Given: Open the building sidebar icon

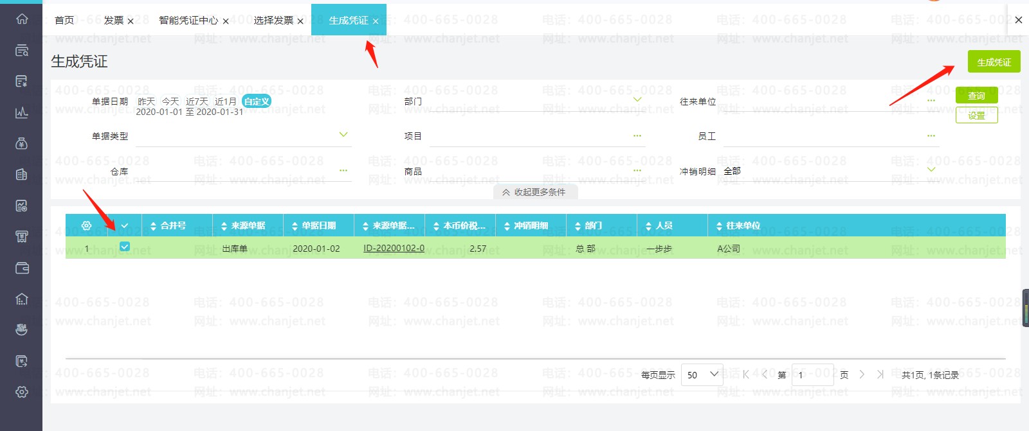Looking at the screenshot, I should pos(22,175).
